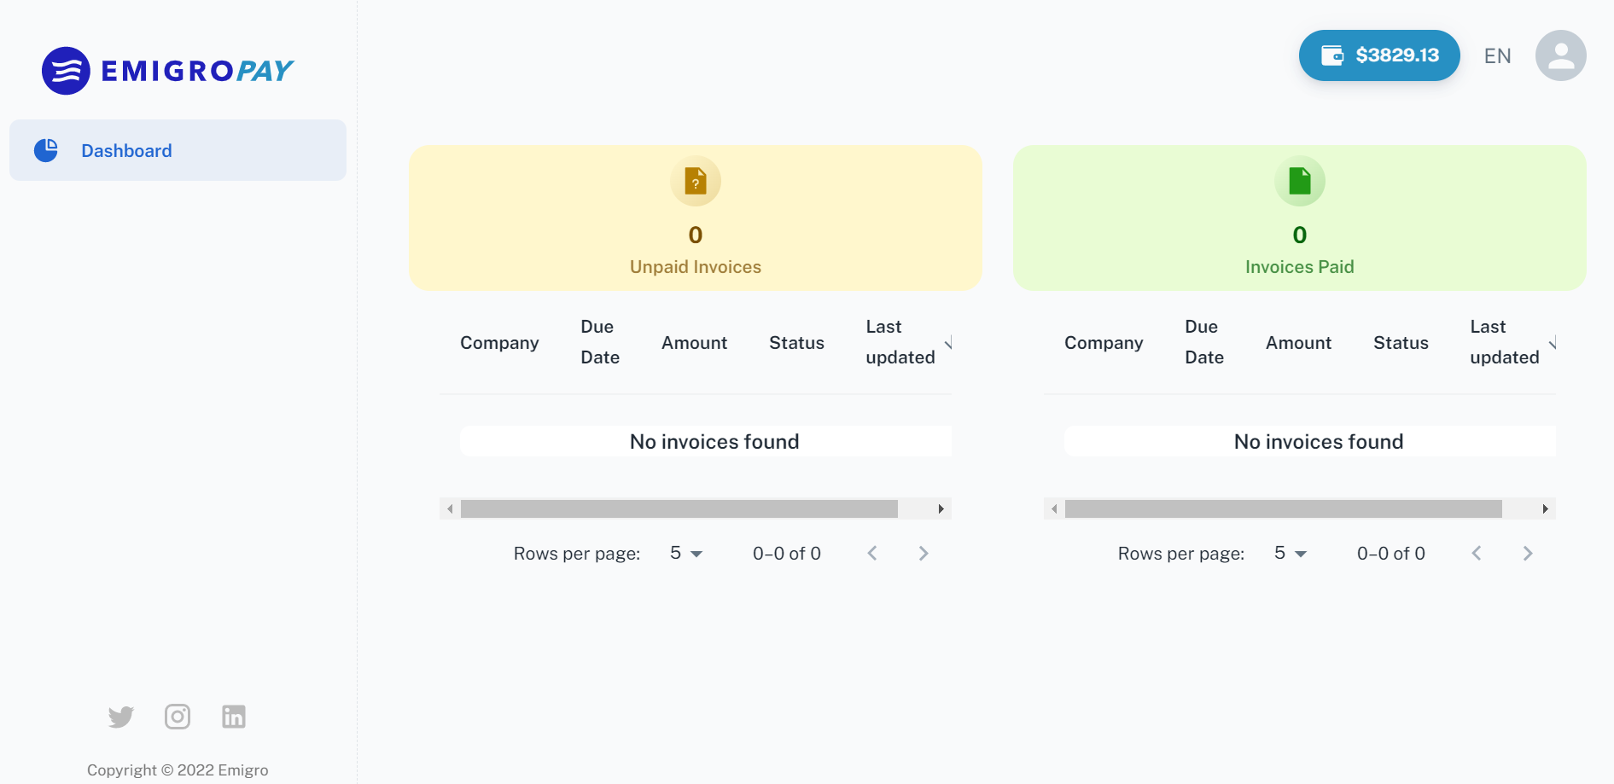Switch language using the EN selector

[1497, 56]
